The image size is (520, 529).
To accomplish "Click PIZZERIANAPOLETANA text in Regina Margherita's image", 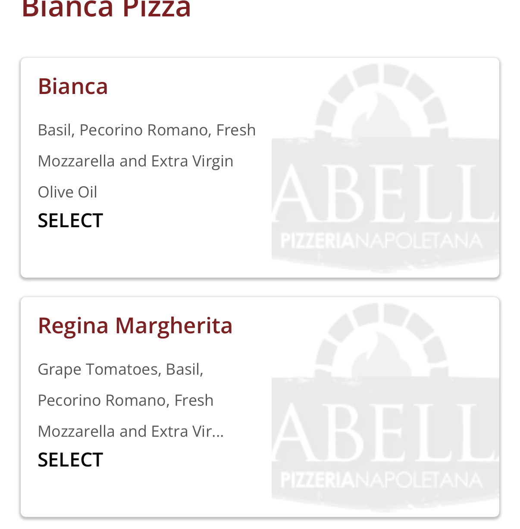I will 381,480.
